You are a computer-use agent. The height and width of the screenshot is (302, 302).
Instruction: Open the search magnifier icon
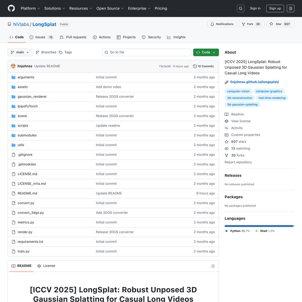[241, 8]
